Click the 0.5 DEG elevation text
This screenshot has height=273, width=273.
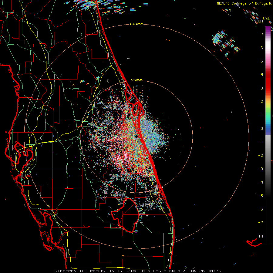pos(151,271)
